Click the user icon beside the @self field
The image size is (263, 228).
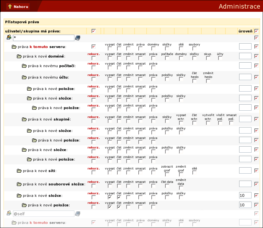(x=9, y=214)
